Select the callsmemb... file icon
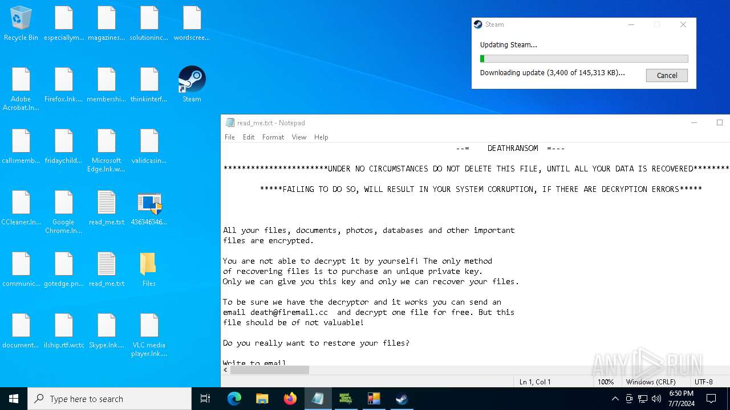Screen dimensions: 730x410 [21, 146]
